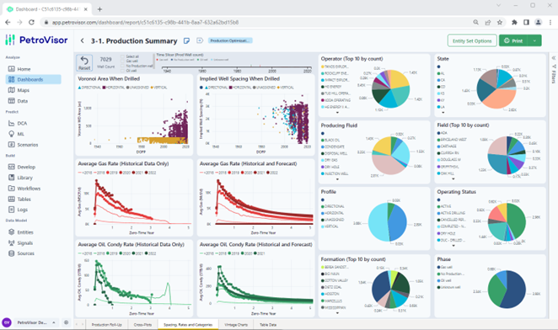
Task: Open the Sources page
Action: [x=25, y=253]
